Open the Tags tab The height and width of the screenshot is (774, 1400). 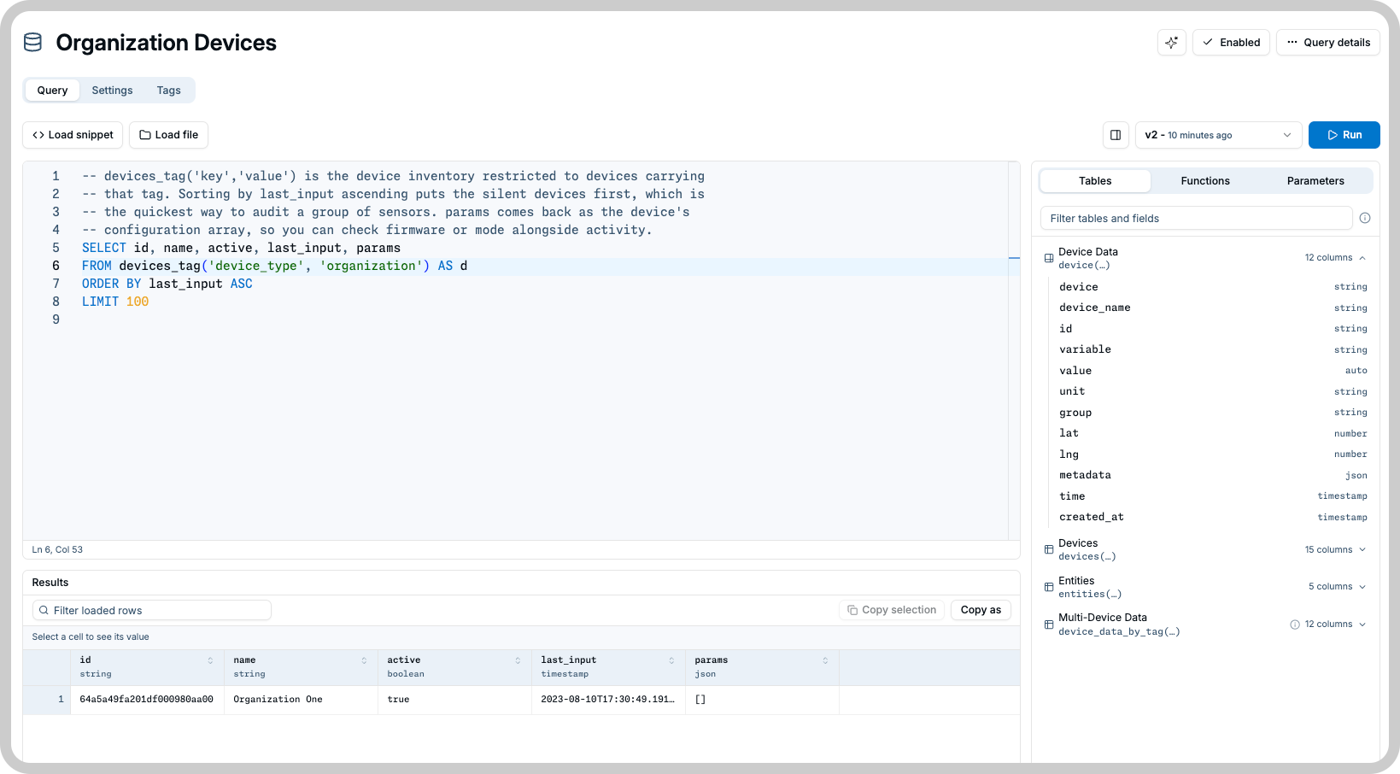click(x=169, y=91)
